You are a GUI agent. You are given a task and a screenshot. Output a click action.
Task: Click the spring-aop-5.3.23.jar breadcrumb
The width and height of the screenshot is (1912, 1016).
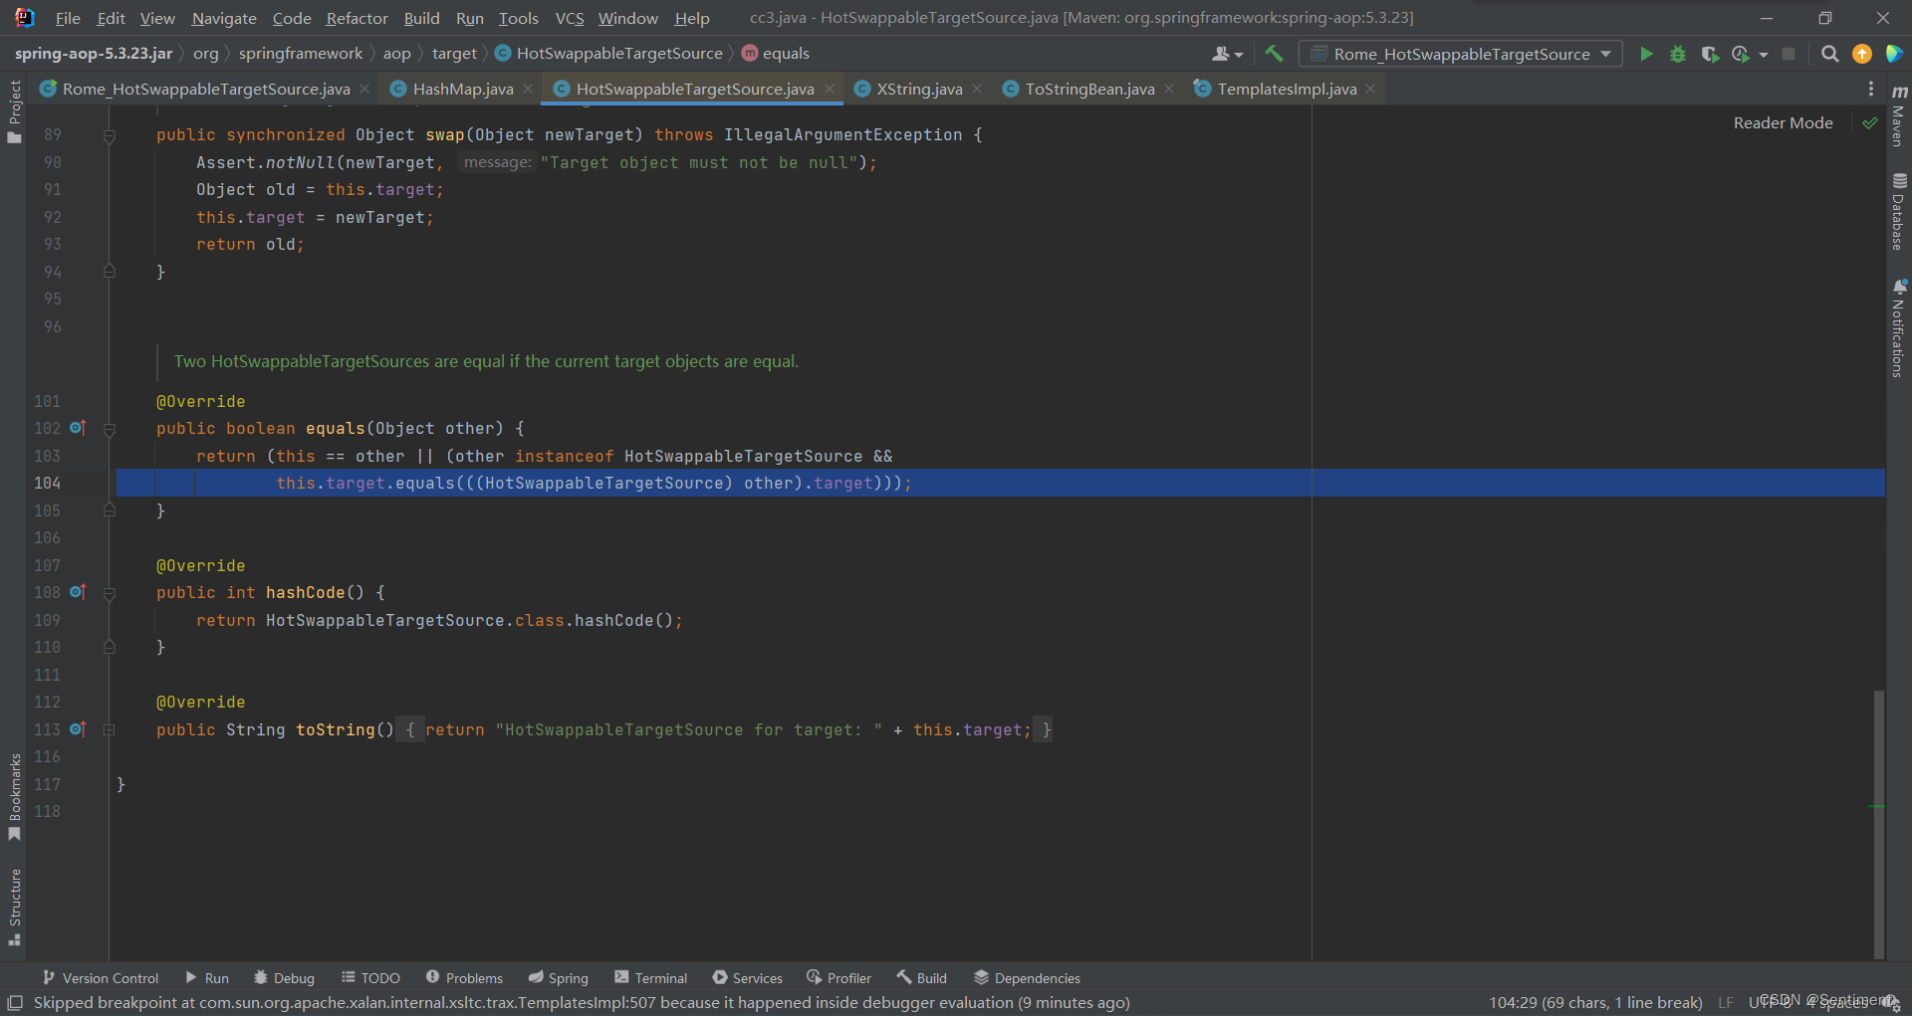click(94, 54)
